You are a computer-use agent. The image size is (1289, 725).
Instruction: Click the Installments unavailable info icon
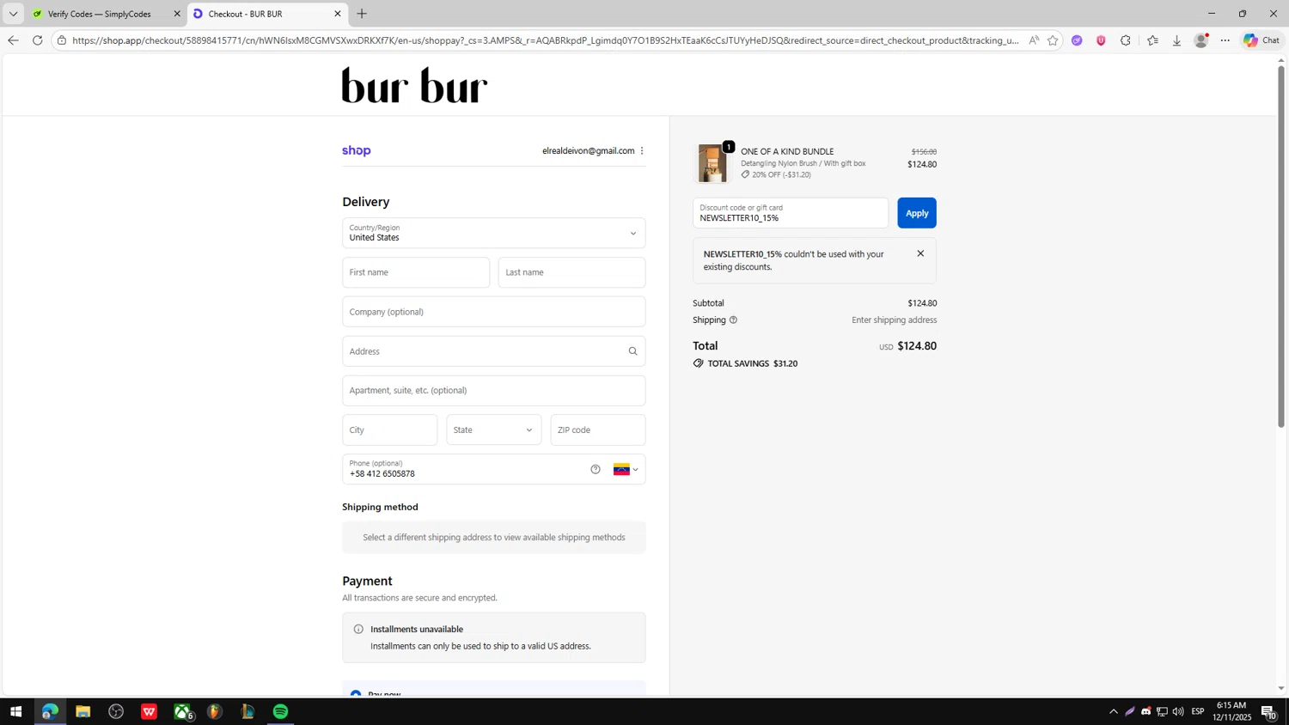pos(358,629)
